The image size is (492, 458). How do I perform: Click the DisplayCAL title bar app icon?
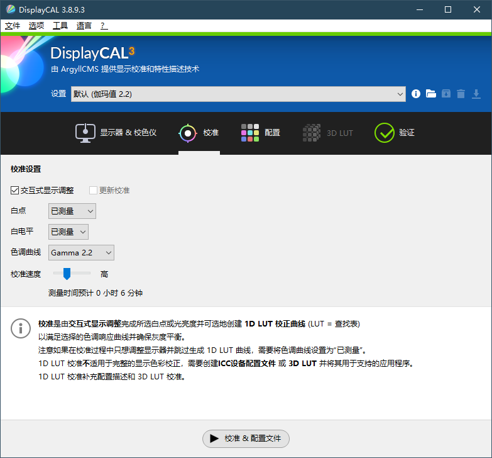click(x=11, y=9)
